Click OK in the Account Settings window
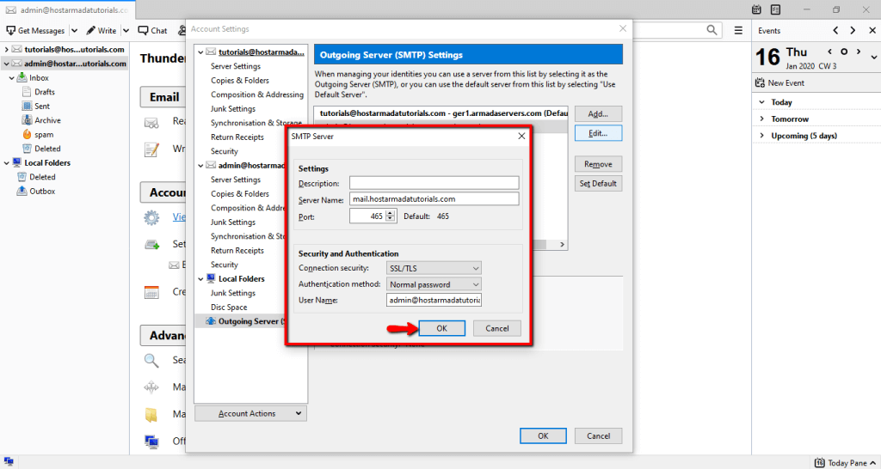The image size is (881, 469). (543, 435)
